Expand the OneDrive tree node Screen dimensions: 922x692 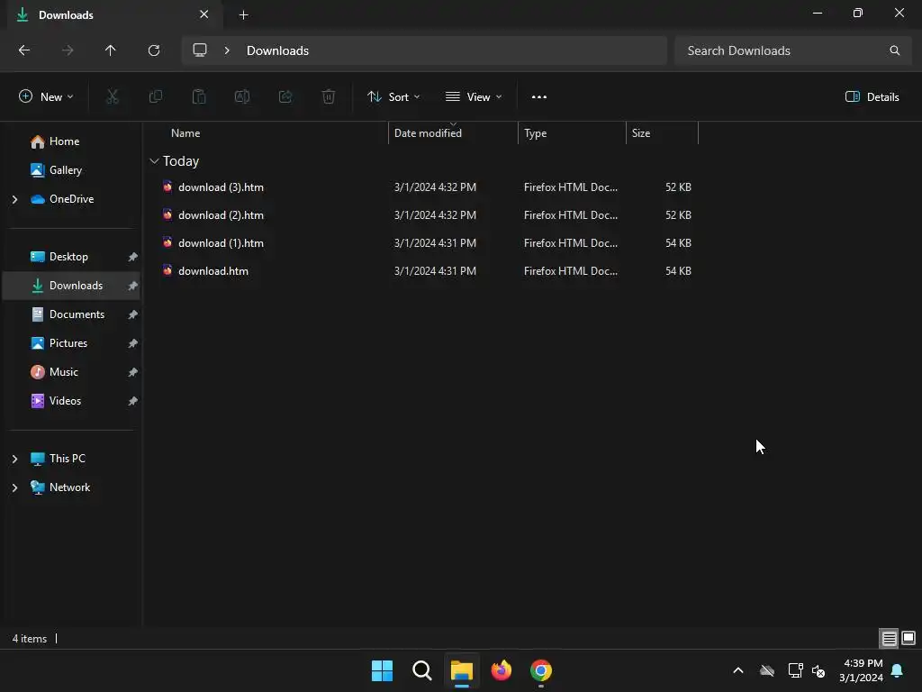coord(14,199)
